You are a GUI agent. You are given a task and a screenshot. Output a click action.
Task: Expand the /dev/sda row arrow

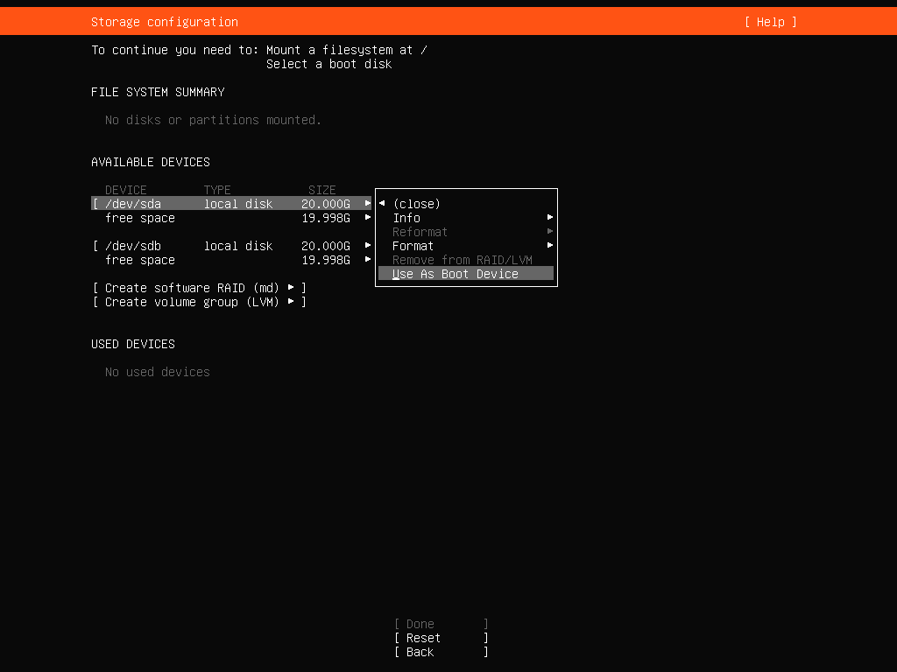368,204
